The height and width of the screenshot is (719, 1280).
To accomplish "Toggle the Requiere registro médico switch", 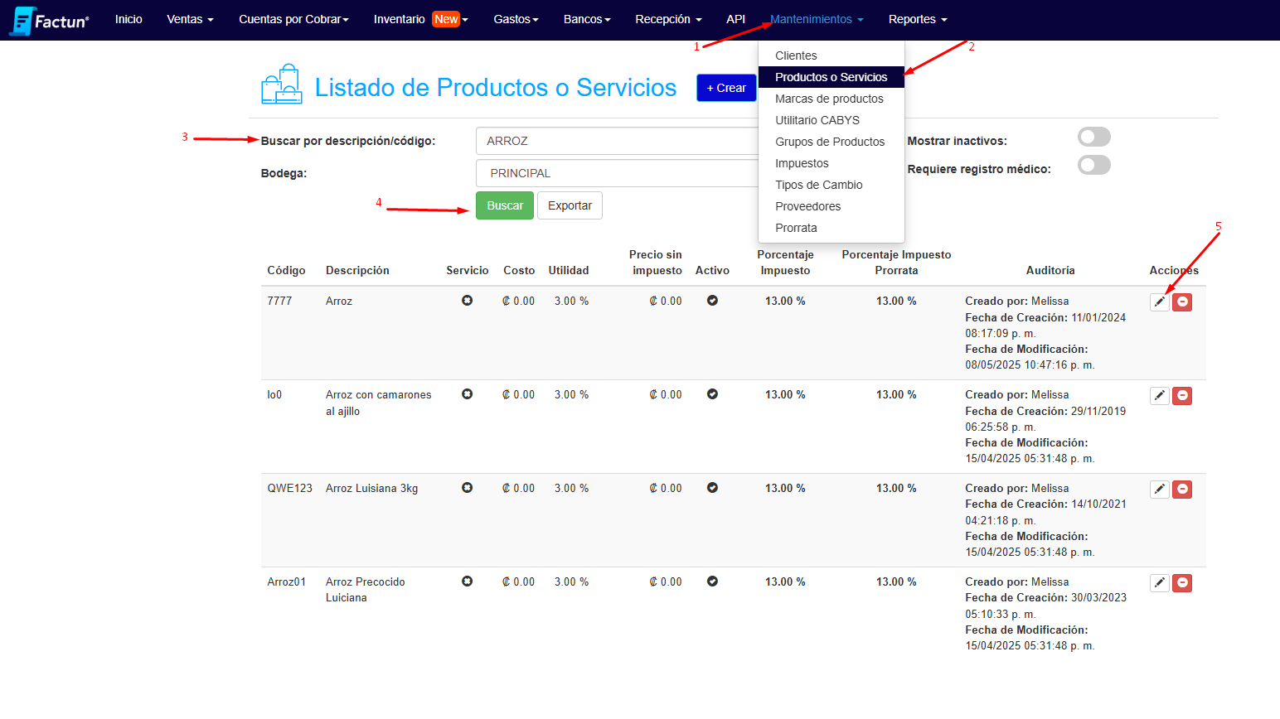I will click(x=1093, y=166).
